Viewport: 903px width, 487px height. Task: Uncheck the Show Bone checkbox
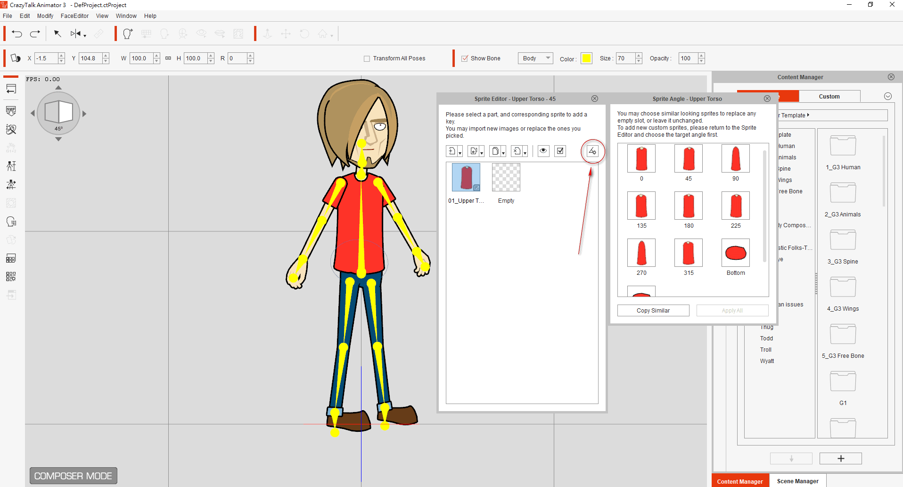click(x=465, y=58)
